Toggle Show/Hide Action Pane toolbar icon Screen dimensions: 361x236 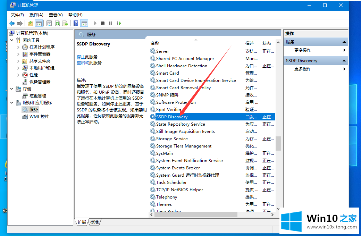point(84,23)
